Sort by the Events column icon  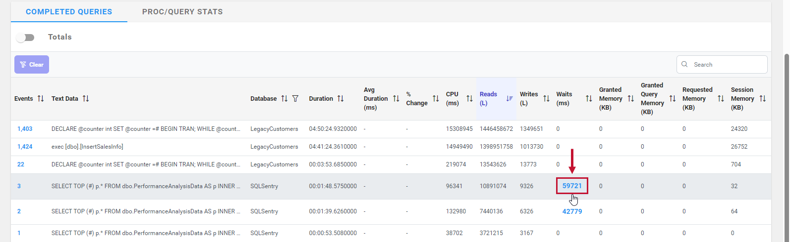41,99
